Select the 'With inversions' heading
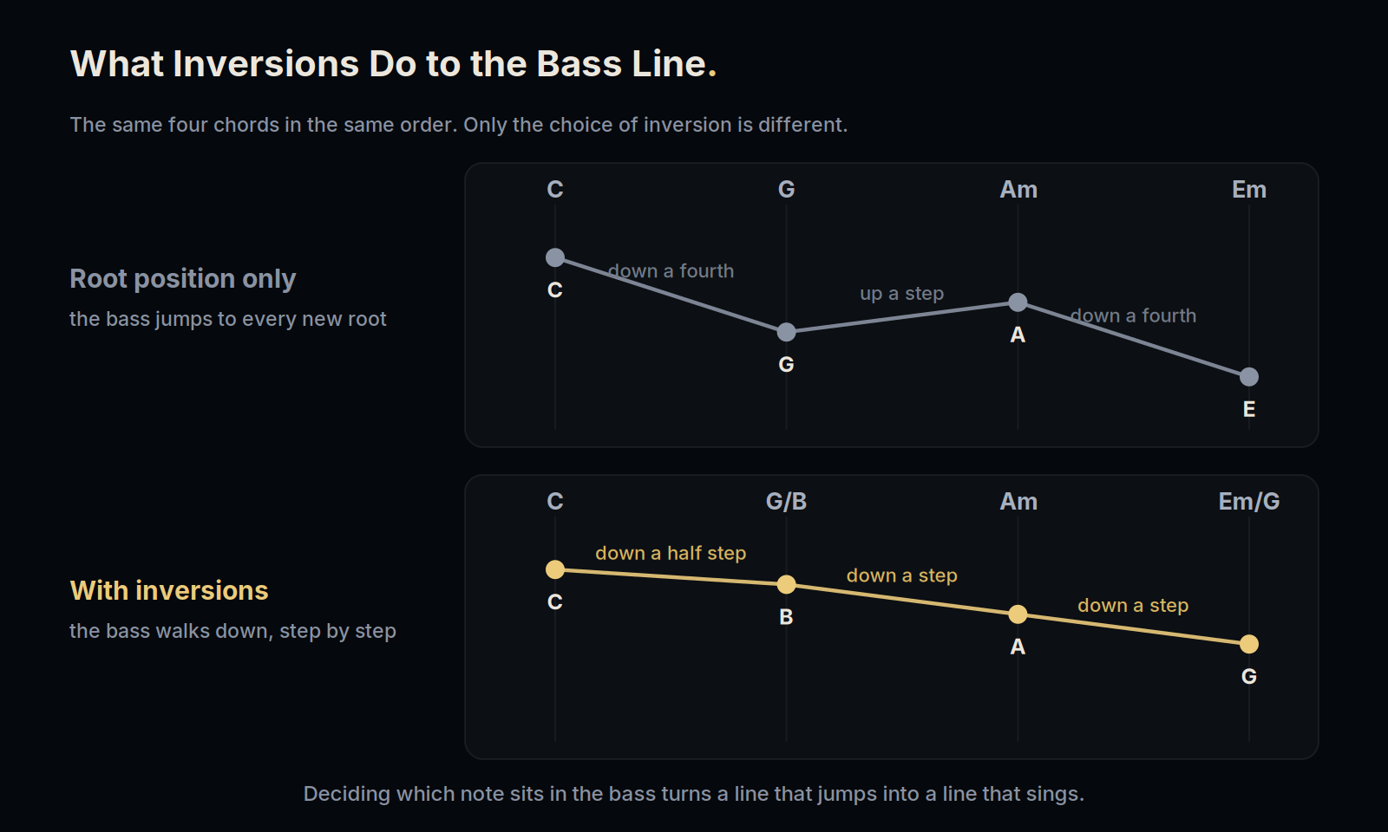The height and width of the screenshot is (832, 1388). (169, 591)
